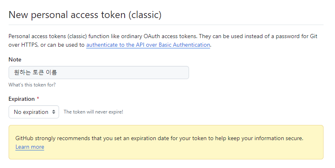Click the up-down arrows on the Expiration select
The height and width of the screenshot is (168, 335).
click(x=53, y=112)
